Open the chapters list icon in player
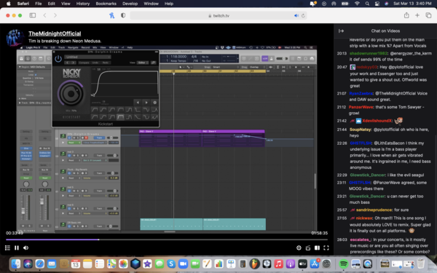This screenshot has height=273, width=437. (x=7, y=248)
